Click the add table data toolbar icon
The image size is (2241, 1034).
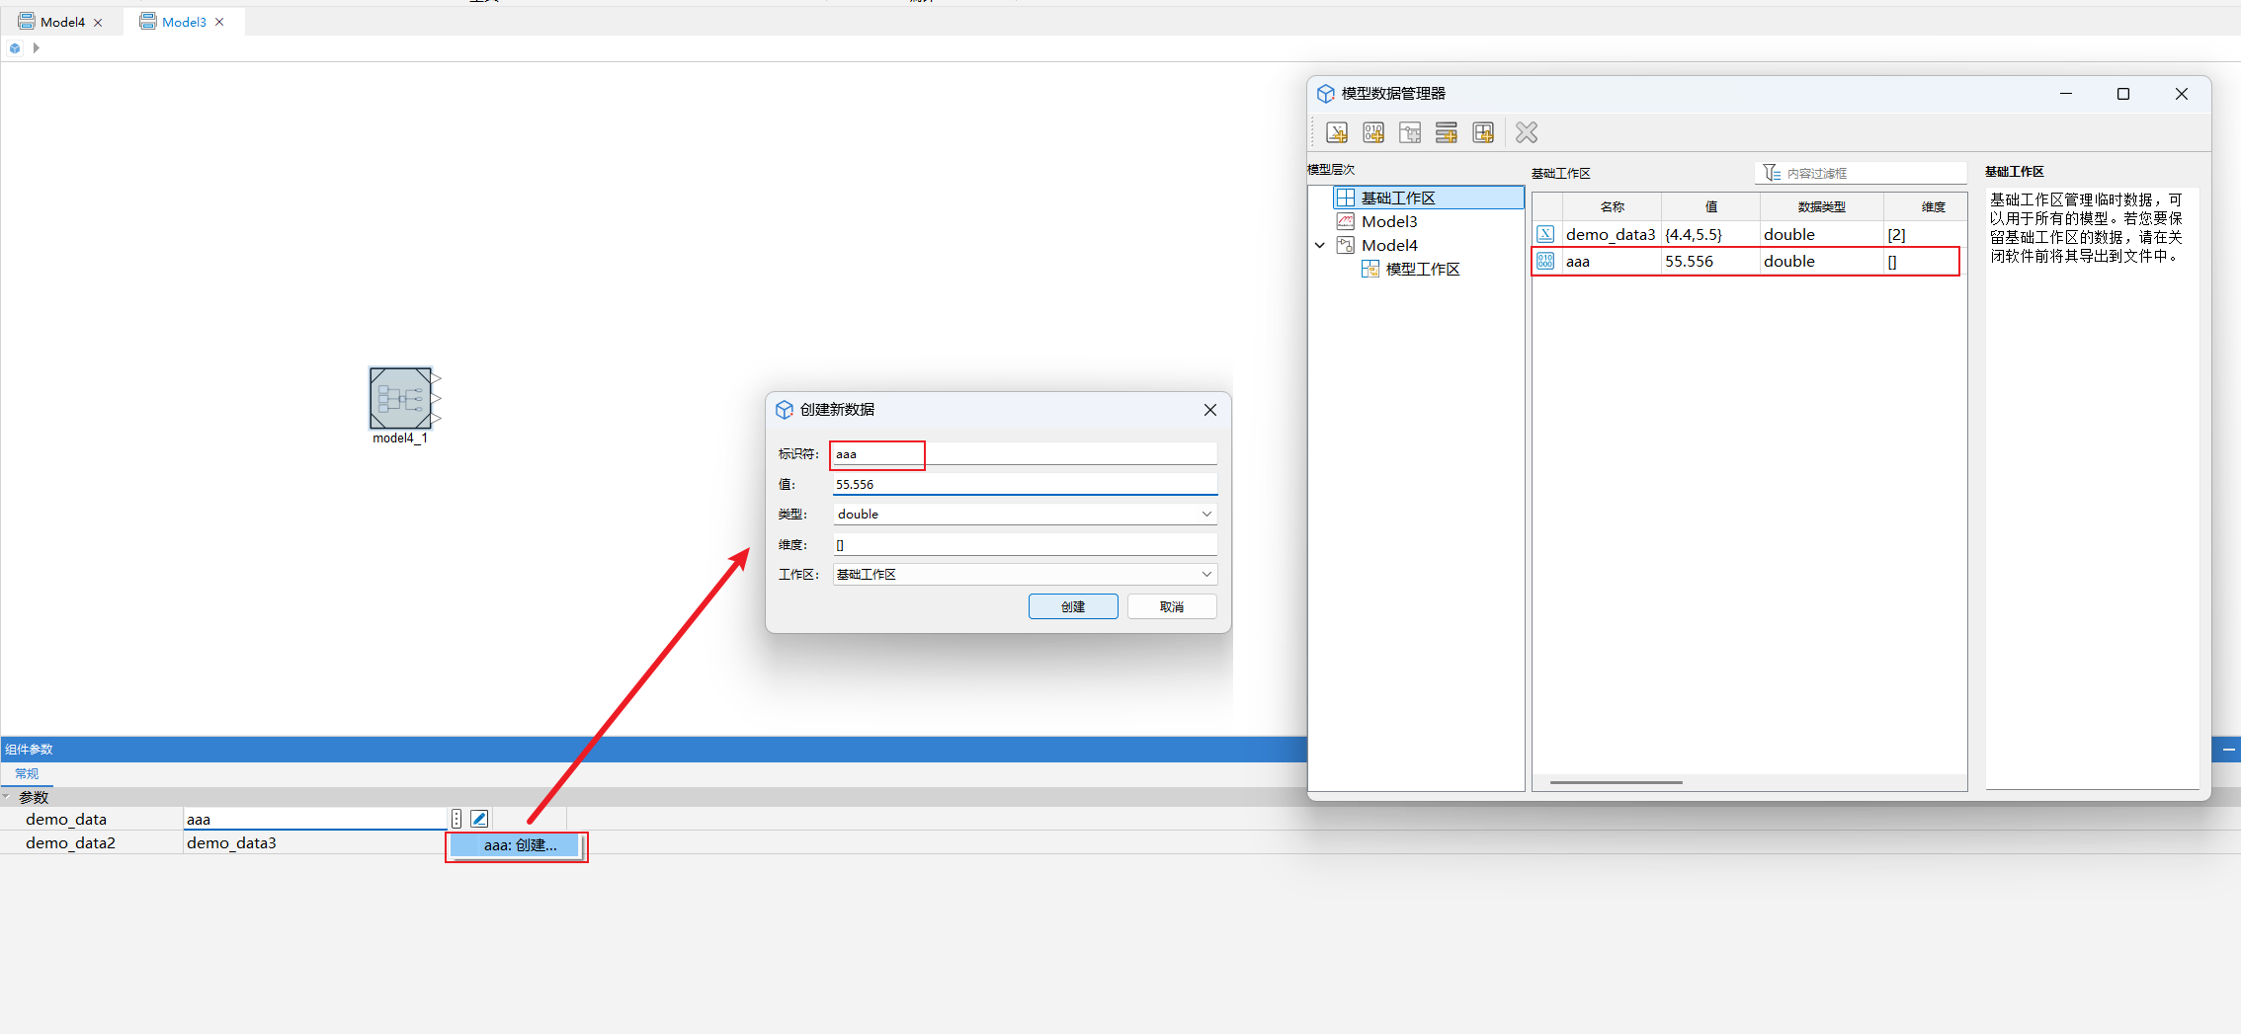(x=1482, y=133)
